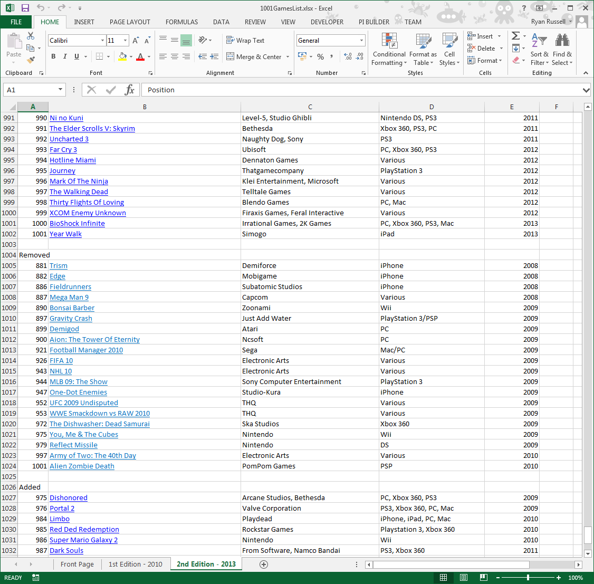594x584 pixels.
Task: Increase font size with the larger A
Action: [136, 40]
